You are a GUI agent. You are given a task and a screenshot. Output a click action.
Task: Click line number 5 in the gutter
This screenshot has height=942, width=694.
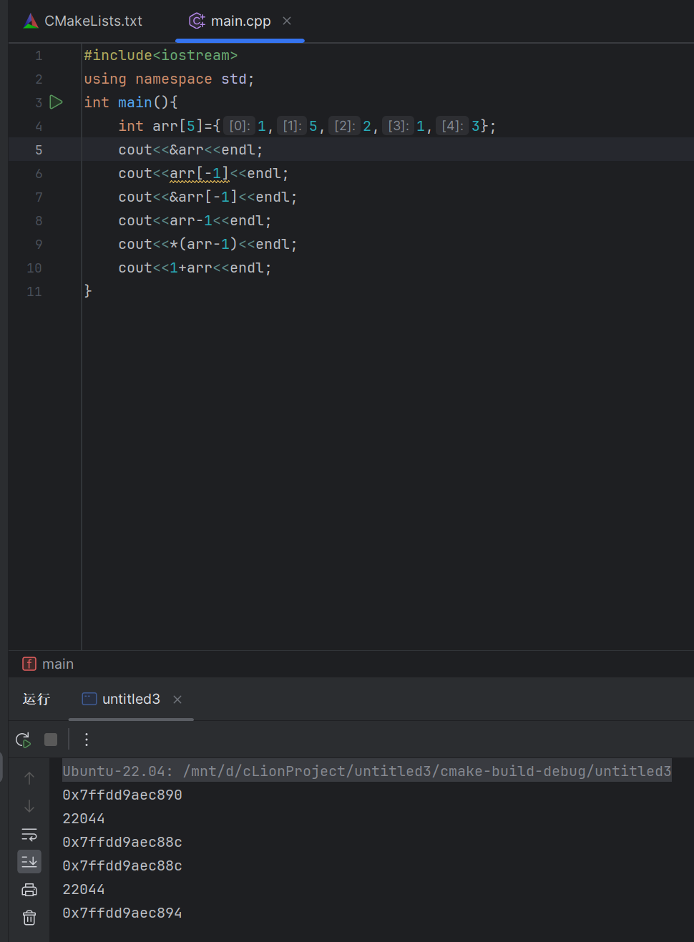click(39, 149)
